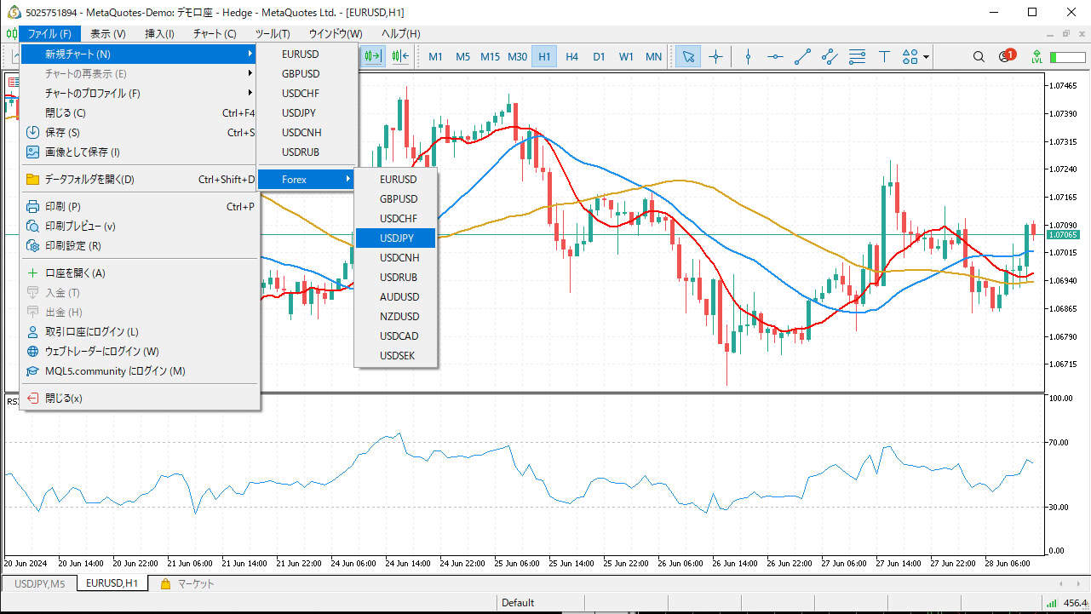Expand the Forex submenu entry
The height and width of the screenshot is (614, 1091).
306,179
